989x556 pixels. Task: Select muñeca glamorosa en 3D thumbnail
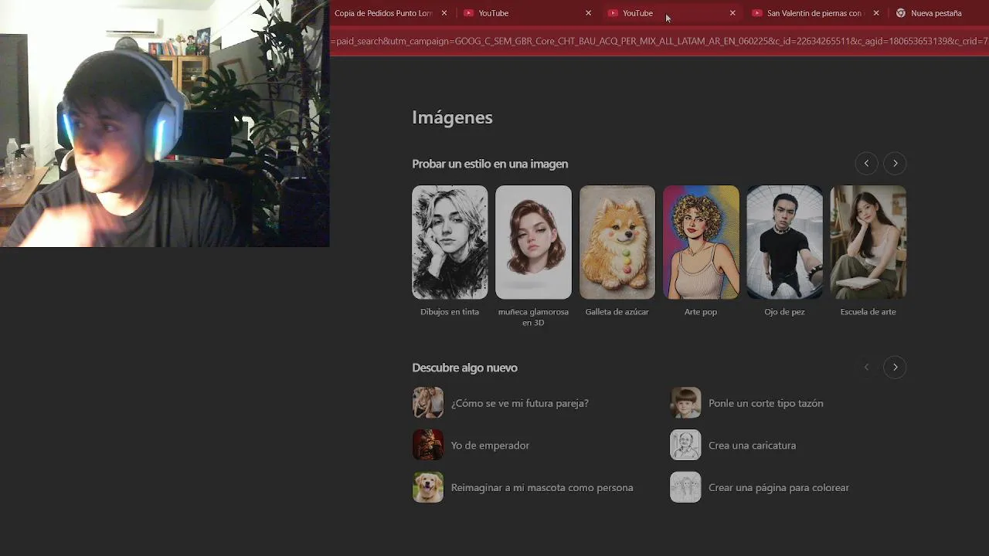coord(533,242)
